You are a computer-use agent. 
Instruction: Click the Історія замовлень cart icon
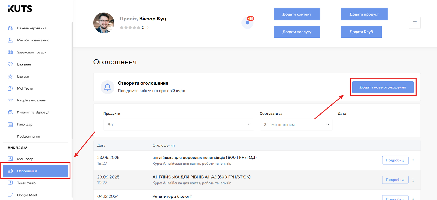(10, 100)
